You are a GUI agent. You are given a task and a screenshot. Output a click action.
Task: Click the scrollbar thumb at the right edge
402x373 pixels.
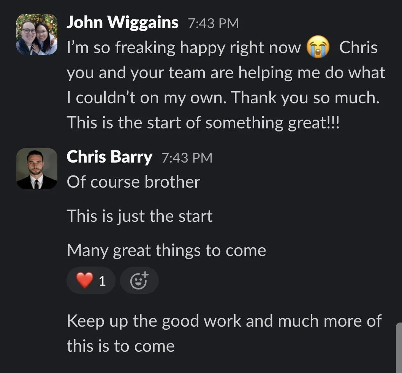click(x=399, y=348)
